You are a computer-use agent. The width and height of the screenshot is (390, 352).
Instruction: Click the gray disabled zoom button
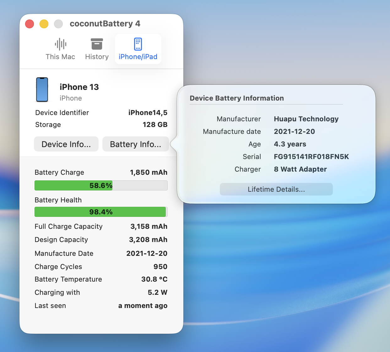[x=58, y=24]
